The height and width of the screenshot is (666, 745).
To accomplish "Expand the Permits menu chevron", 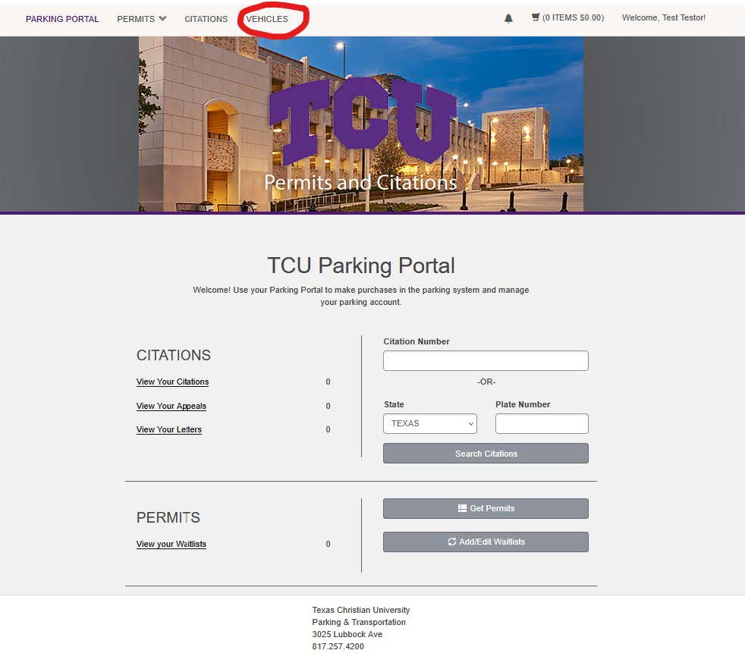I will tap(162, 18).
